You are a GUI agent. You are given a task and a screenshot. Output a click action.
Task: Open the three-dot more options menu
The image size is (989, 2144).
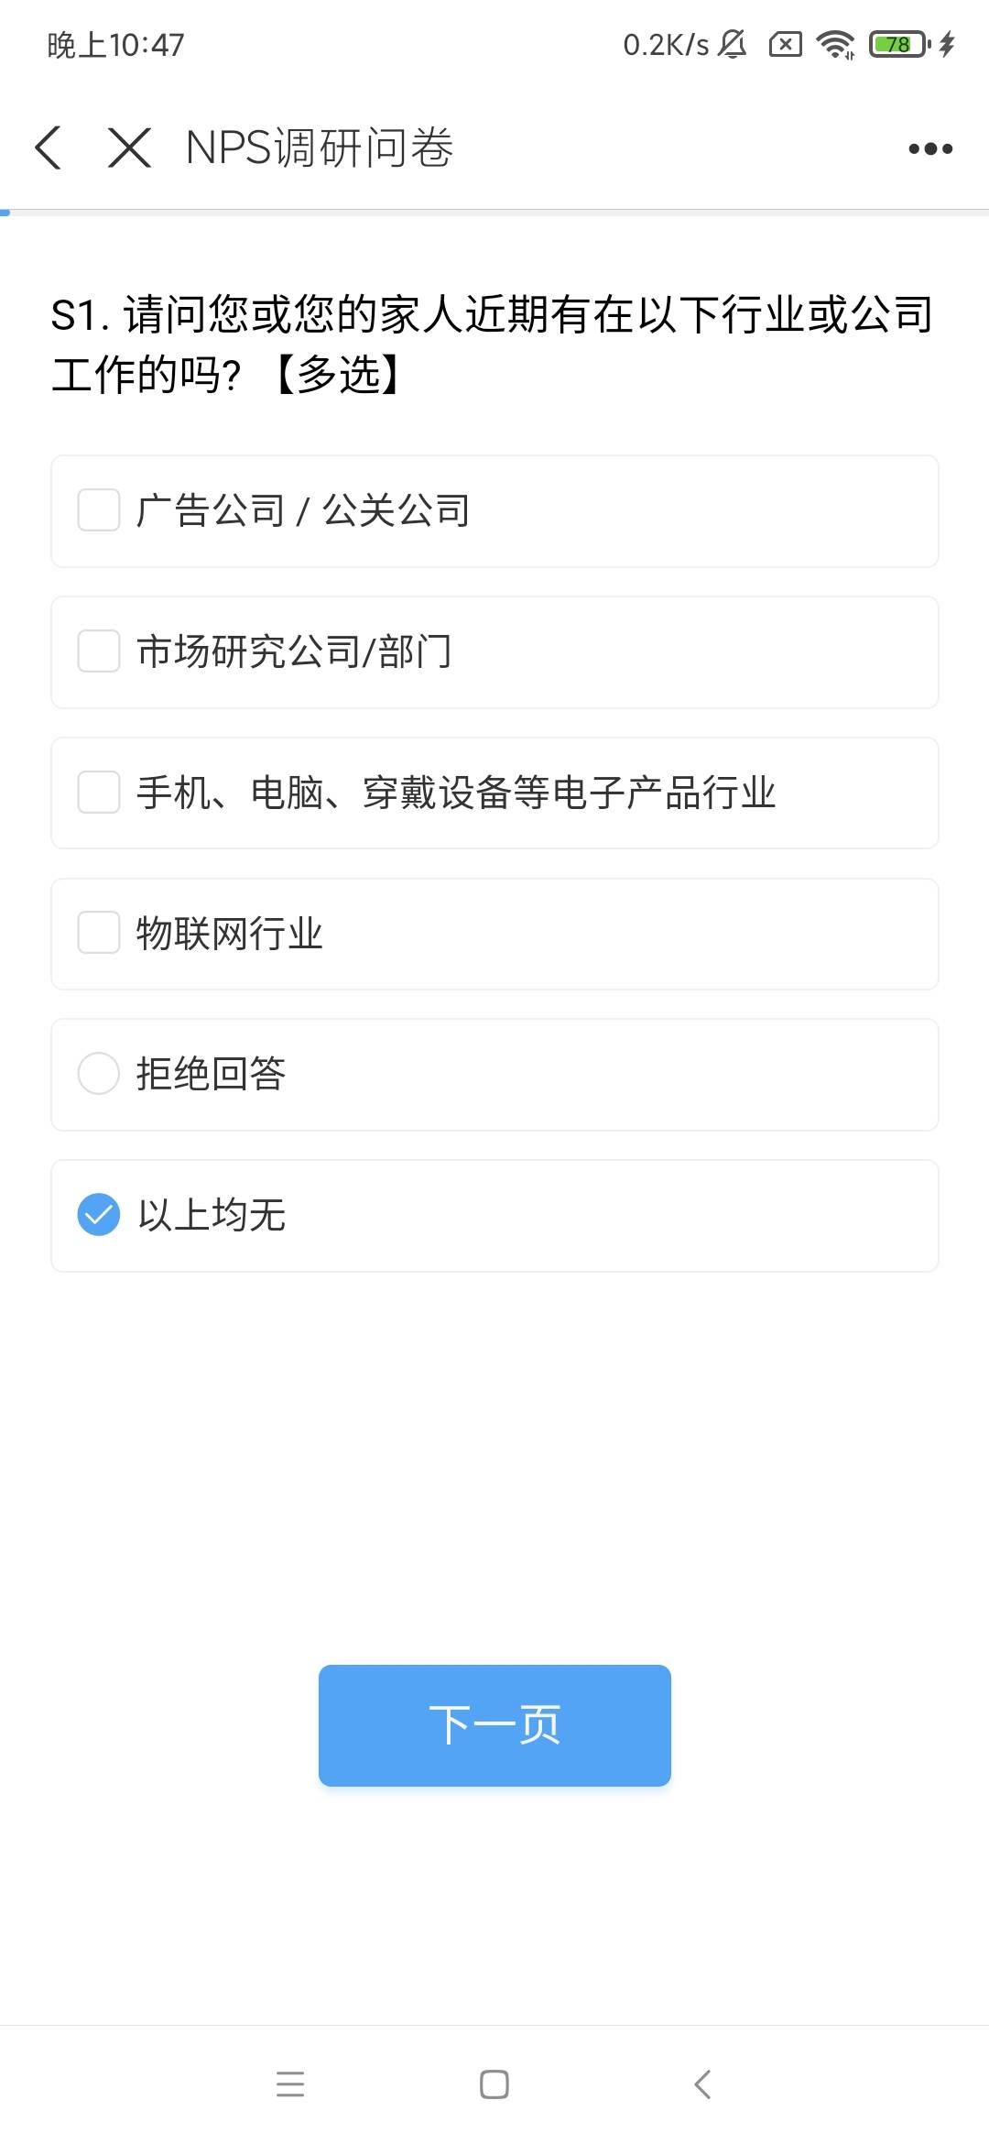pos(929,148)
